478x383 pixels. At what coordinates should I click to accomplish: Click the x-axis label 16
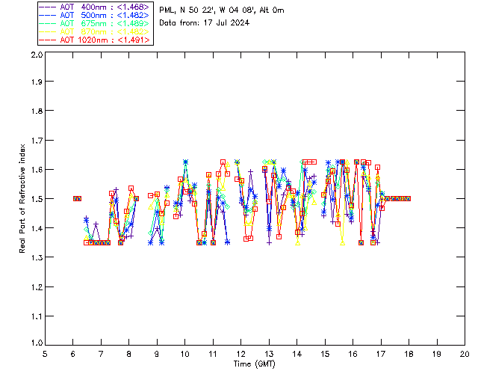pos(353,354)
